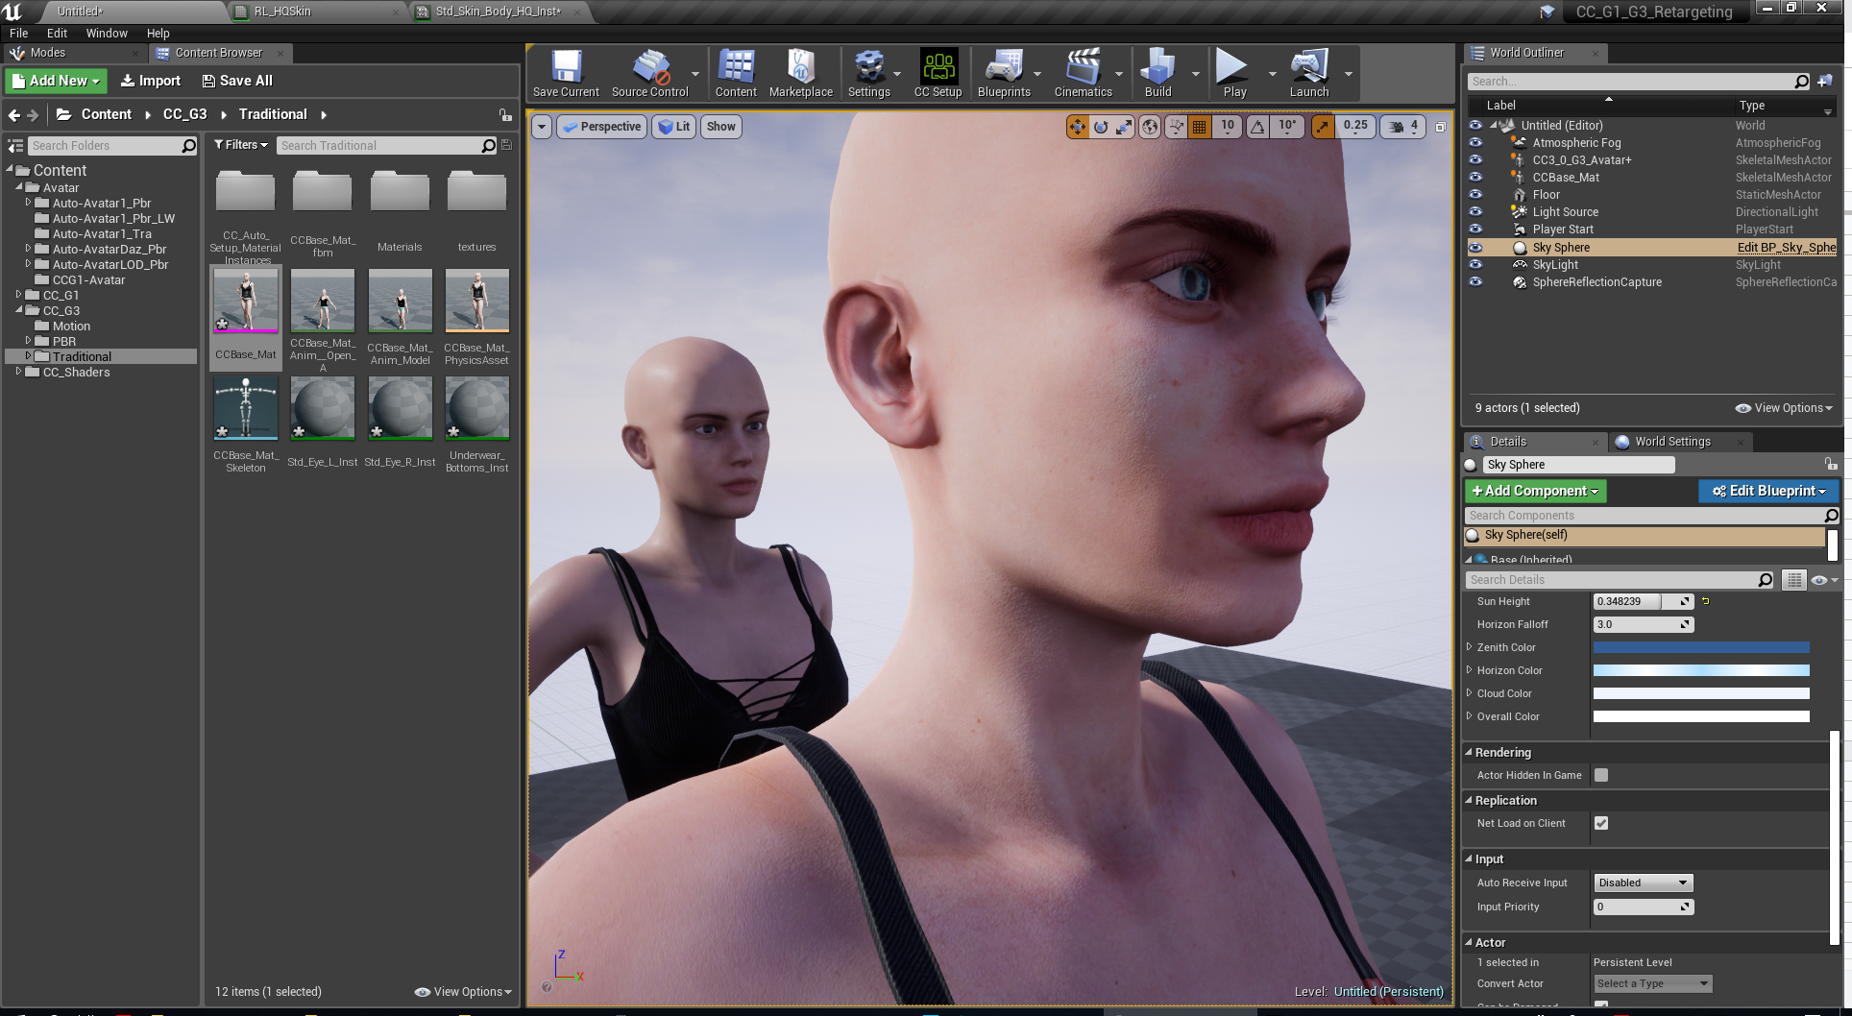This screenshot has height=1016, width=1852.
Task: Expand Zenith Color property
Action: click(1469, 647)
